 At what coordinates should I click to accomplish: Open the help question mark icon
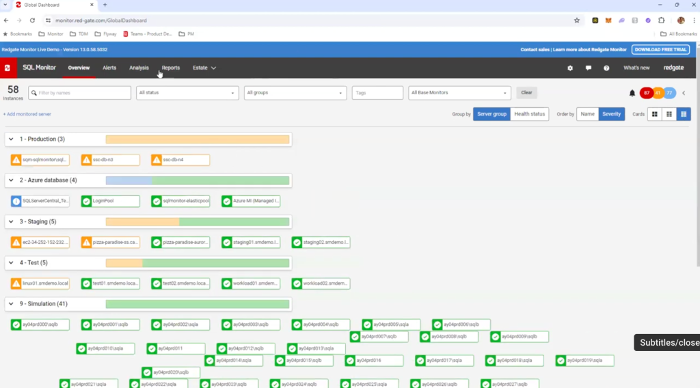point(606,68)
